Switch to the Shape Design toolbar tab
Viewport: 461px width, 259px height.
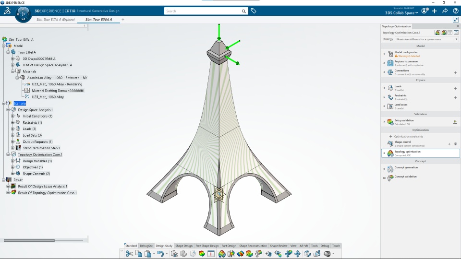pos(184,246)
